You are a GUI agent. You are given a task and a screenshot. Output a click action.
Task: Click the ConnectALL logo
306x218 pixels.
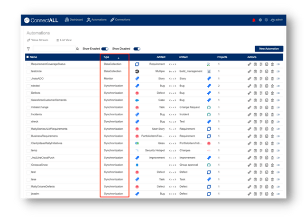[x=41, y=20]
